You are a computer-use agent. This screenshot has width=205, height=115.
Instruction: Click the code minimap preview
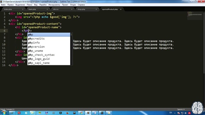[x=195, y=16]
